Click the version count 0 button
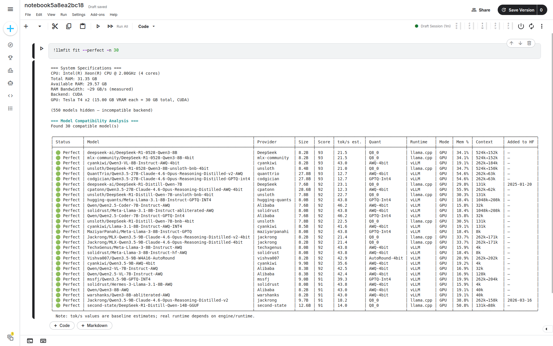553x346 pixels. pos(541,10)
